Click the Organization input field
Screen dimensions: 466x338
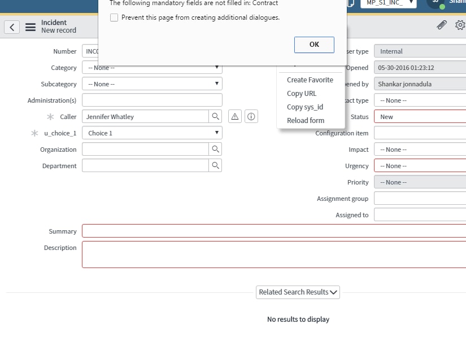(145, 149)
